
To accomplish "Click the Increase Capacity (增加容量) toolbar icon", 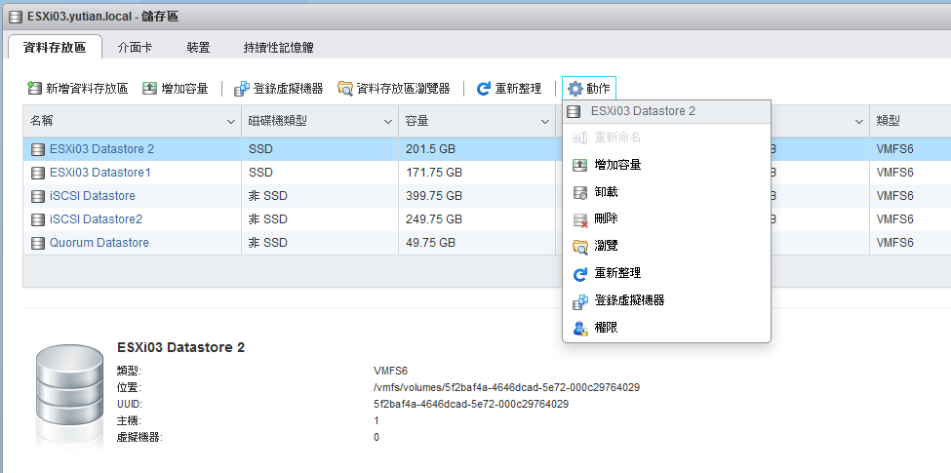I will 149,89.
